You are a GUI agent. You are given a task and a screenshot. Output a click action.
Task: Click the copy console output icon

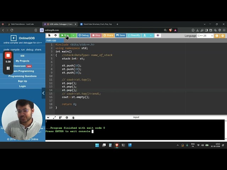pyautogui.click(x=73, y=118)
